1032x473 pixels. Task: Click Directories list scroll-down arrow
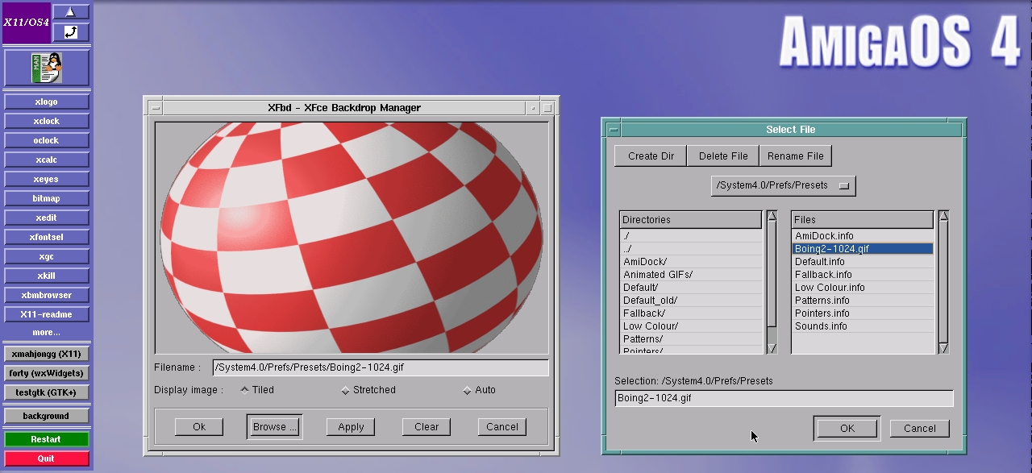(772, 348)
